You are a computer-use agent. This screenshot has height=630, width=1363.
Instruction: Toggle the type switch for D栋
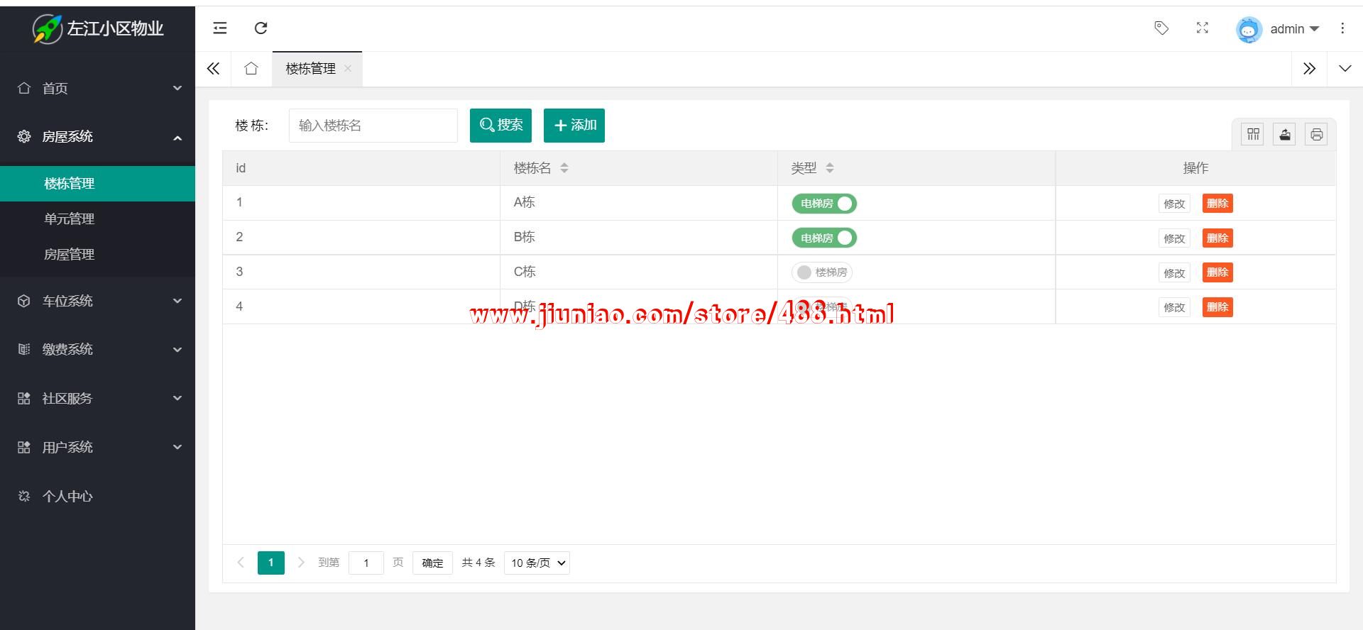(x=822, y=306)
